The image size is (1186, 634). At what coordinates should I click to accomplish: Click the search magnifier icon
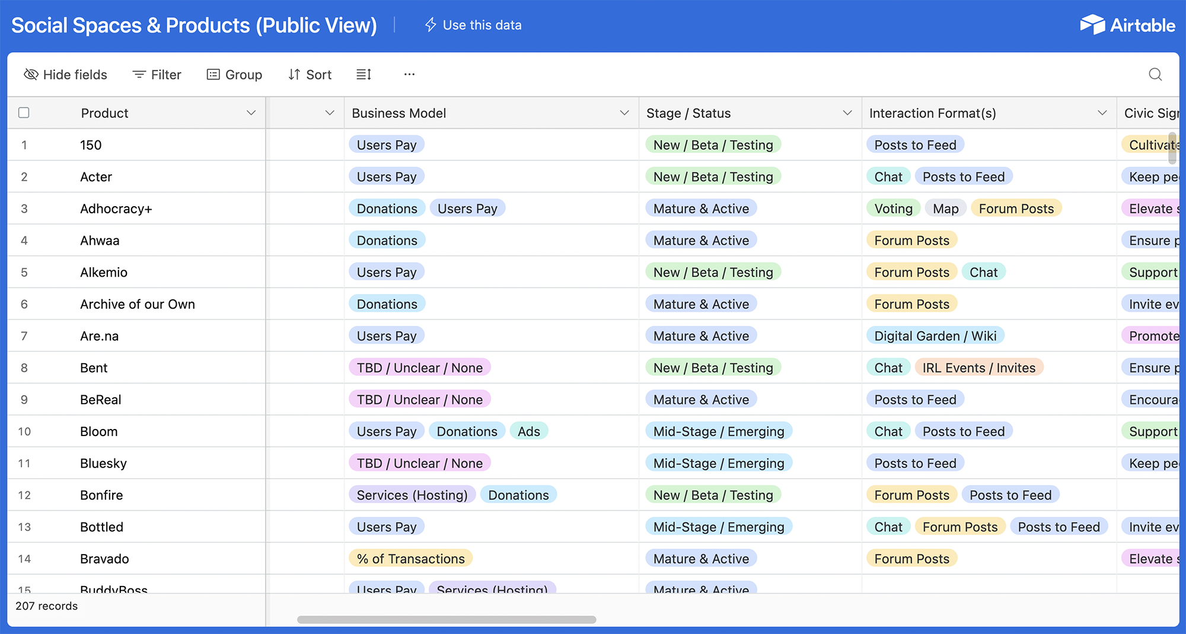coord(1155,75)
